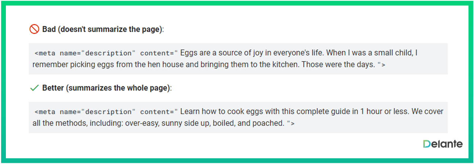Click the red prohibited icon beside Bad
Viewport: 474px width, 164px height.
pyautogui.click(x=34, y=29)
